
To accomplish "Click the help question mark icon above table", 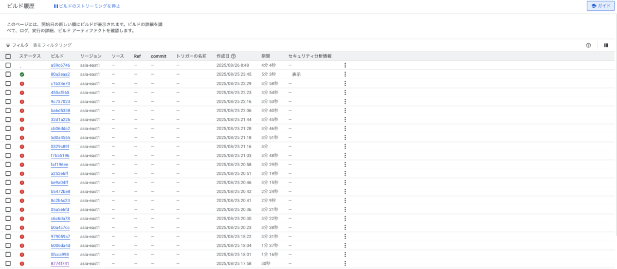I will tap(588, 45).
